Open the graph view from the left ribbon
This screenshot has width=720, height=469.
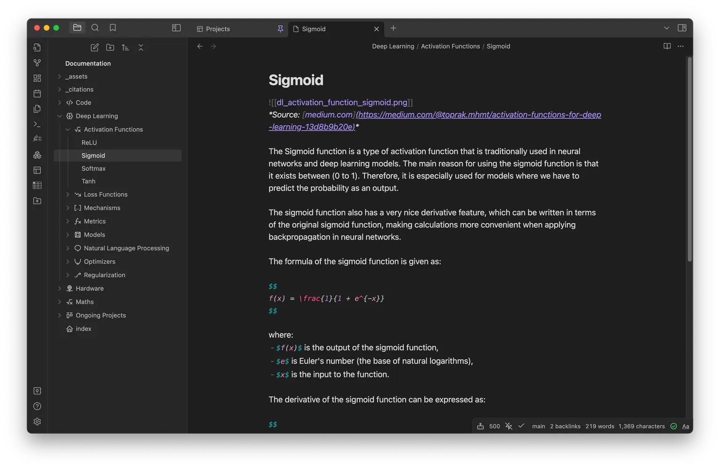[37, 62]
